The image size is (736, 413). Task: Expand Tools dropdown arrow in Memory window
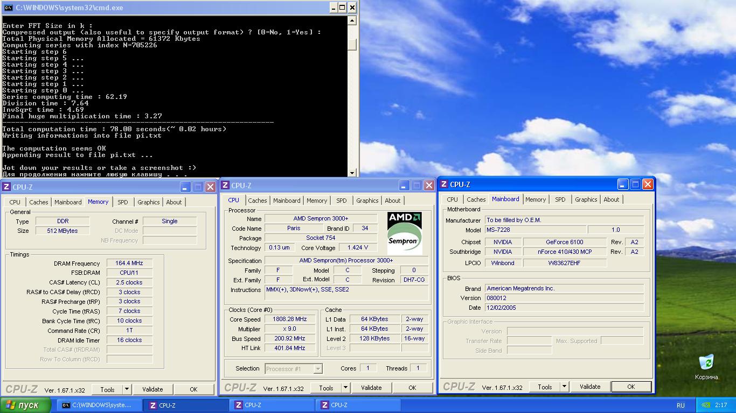click(x=127, y=389)
